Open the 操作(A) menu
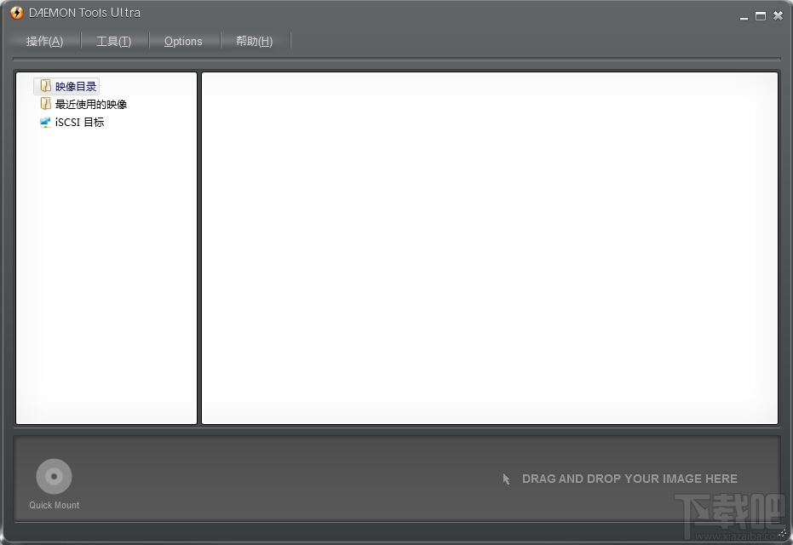Image resolution: width=793 pixels, height=545 pixels. [x=44, y=41]
